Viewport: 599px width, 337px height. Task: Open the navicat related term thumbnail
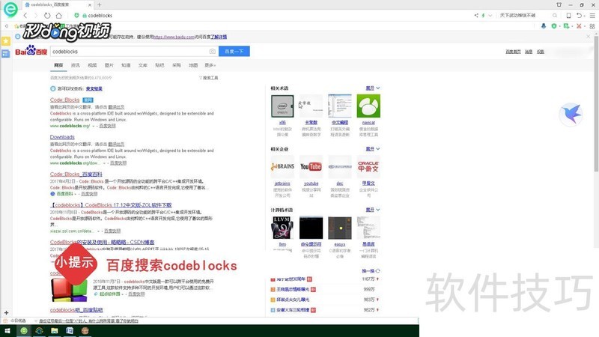point(368,106)
